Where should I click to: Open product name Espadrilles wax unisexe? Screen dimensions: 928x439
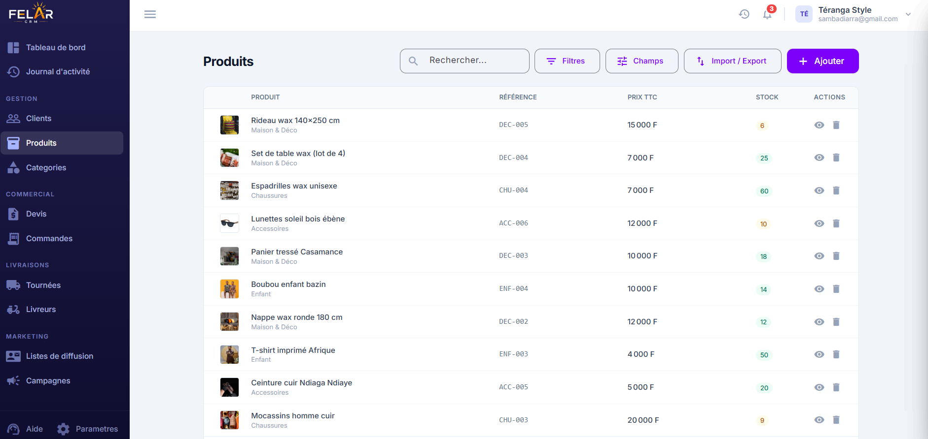294,186
